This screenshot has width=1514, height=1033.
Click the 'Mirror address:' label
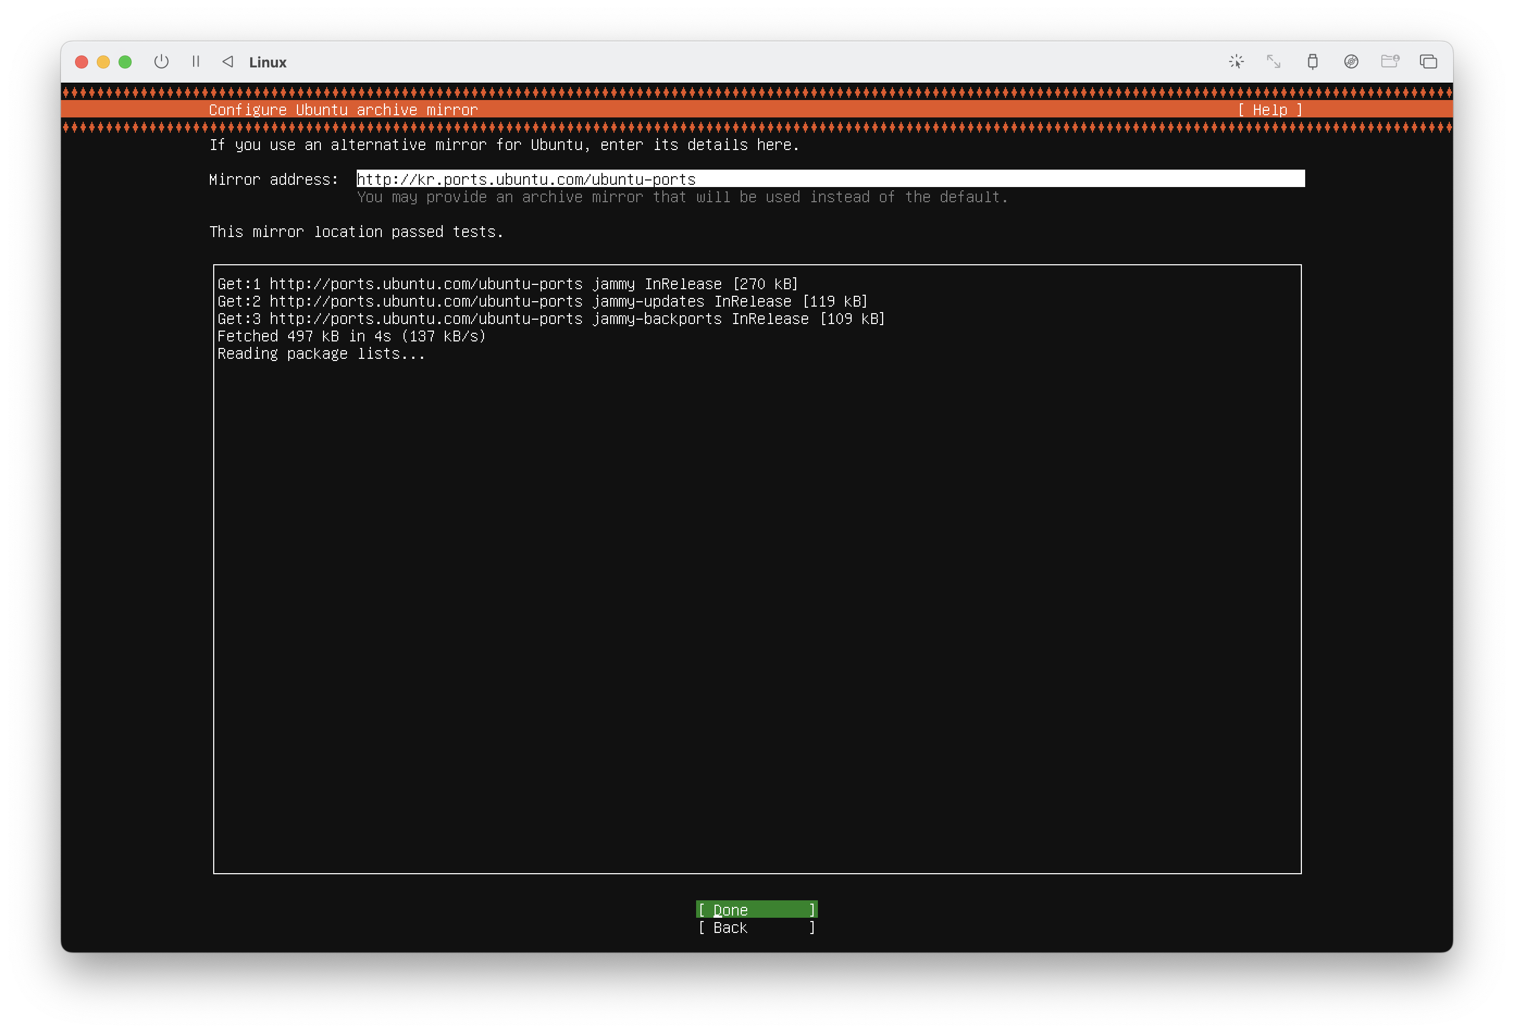click(274, 180)
